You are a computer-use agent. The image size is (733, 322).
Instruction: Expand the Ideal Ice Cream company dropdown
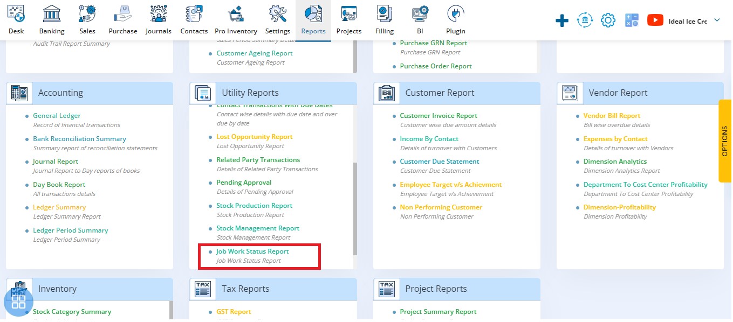(x=717, y=20)
